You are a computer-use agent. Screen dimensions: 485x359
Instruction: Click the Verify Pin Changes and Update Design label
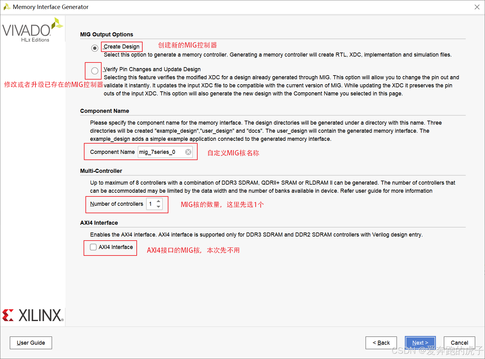152,69
